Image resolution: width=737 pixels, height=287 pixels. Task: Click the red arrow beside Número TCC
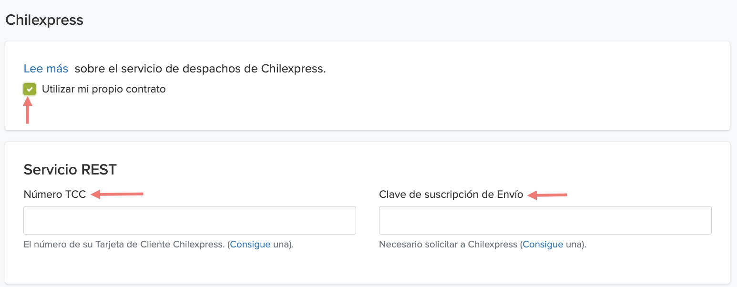point(117,194)
